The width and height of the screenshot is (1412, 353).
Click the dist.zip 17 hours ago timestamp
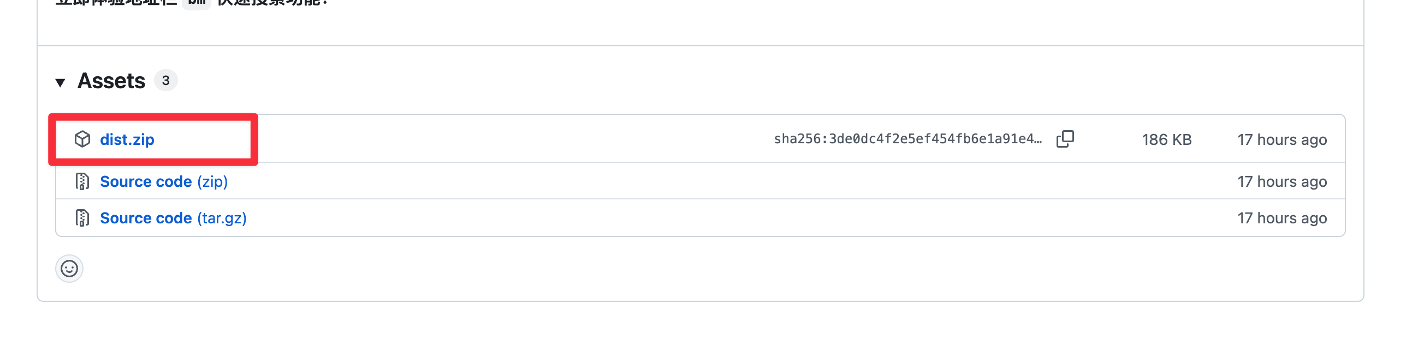(x=1282, y=139)
